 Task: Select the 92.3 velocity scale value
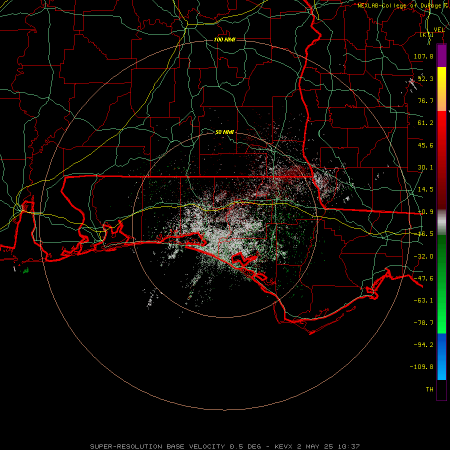(x=425, y=78)
